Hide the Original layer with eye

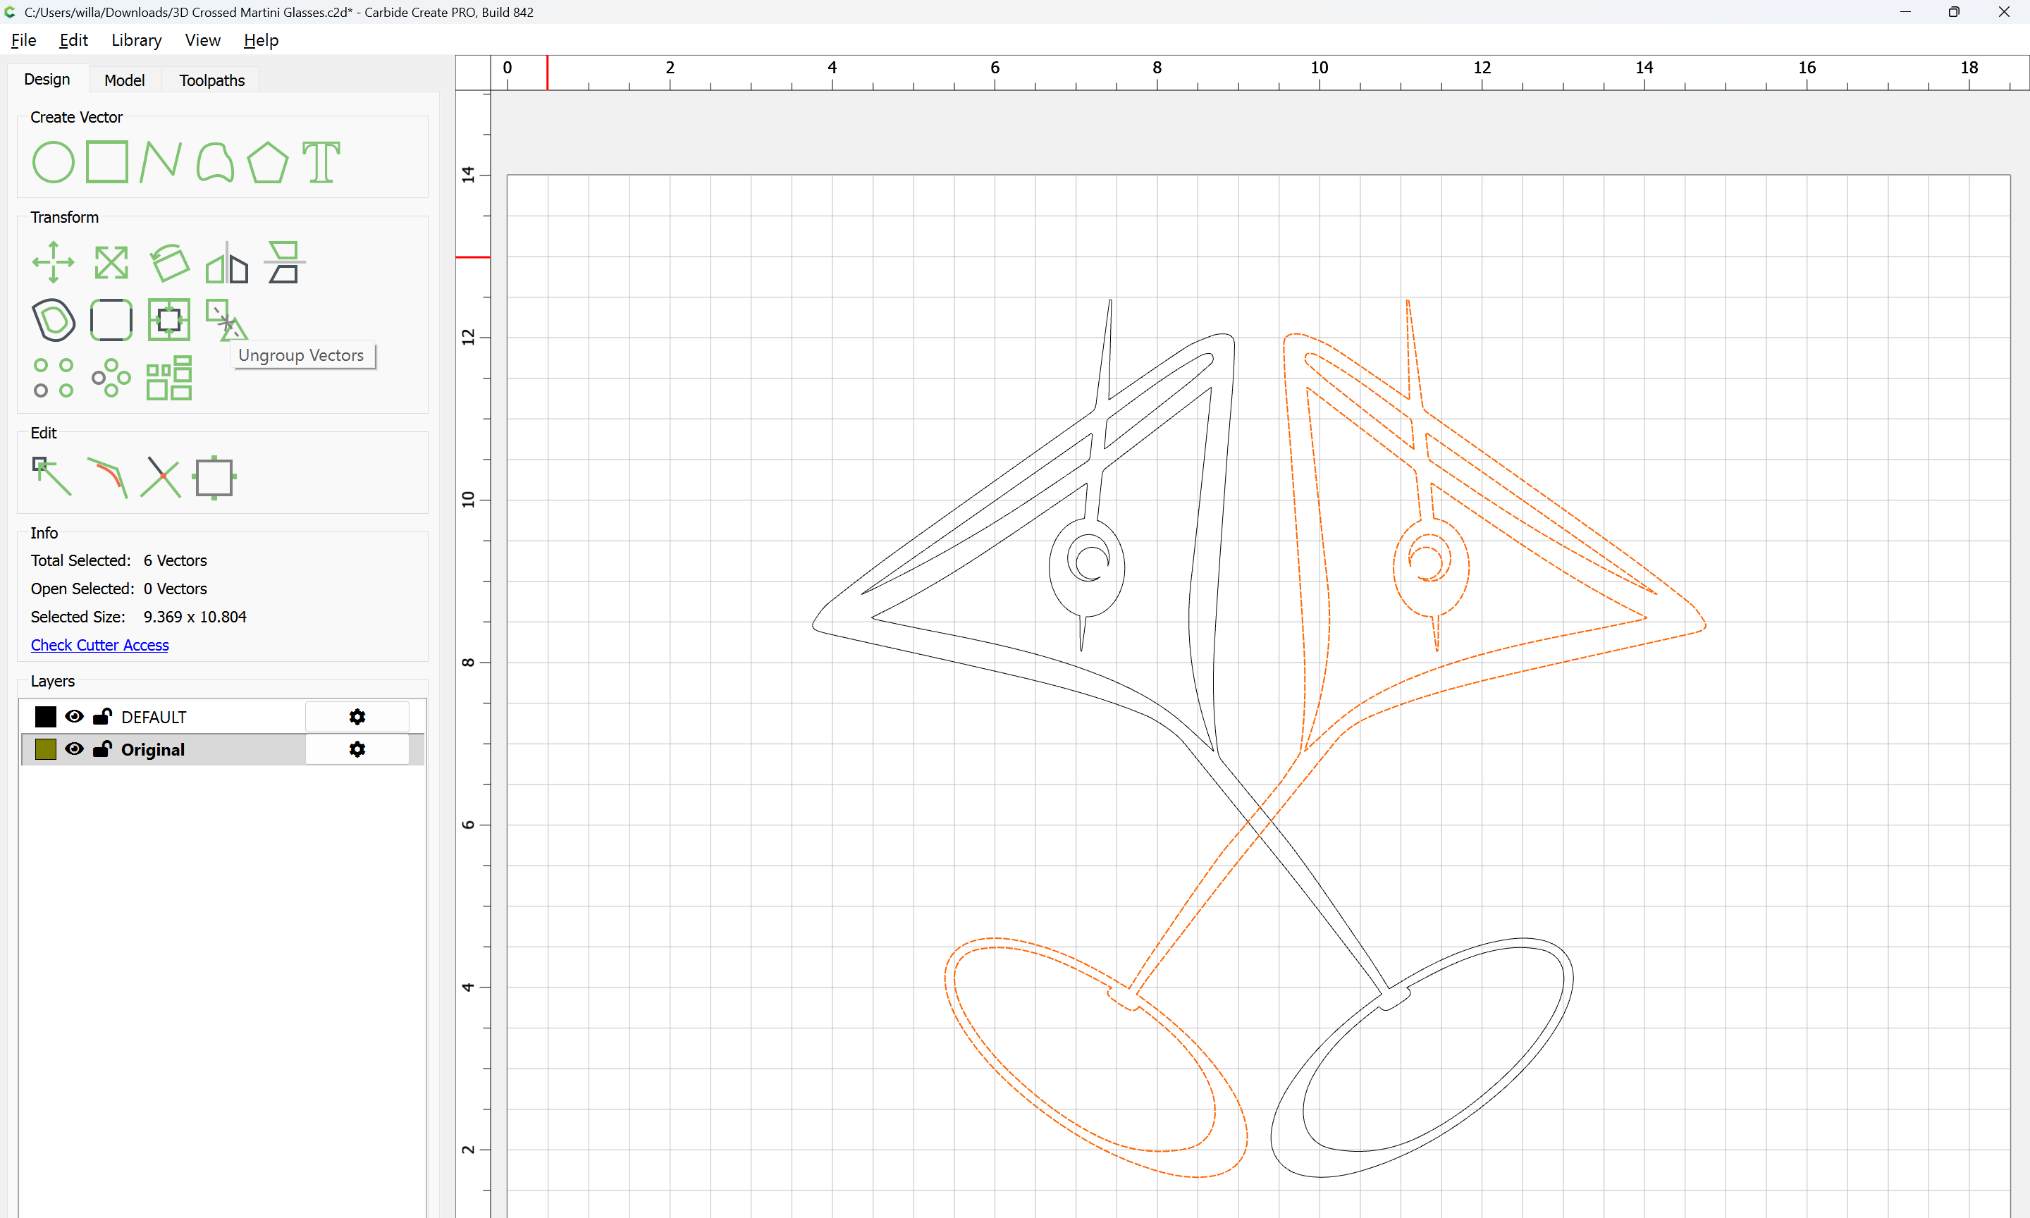(x=74, y=749)
